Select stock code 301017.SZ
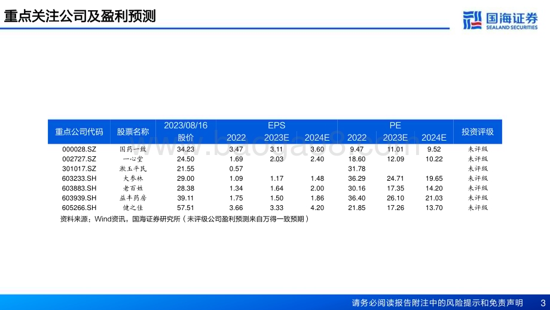550x310 pixels. click(x=79, y=169)
